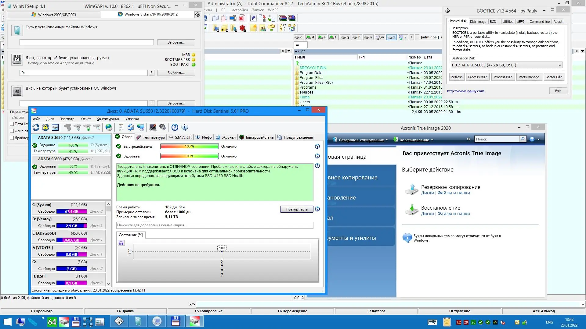
Task: Expand the Восстановление dropdown in Acronis toolbar
Action: [x=432, y=140]
